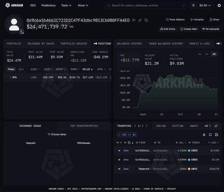Open the All networks filter

coord(211,29)
